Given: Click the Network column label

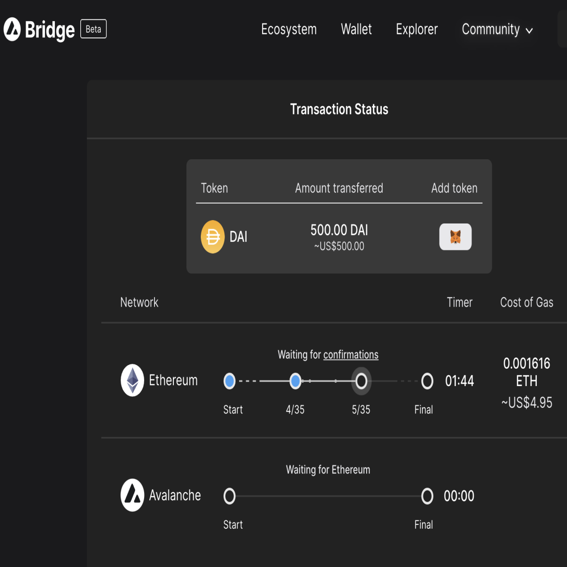Looking at the screenshot, I should [x=139, y=302].
